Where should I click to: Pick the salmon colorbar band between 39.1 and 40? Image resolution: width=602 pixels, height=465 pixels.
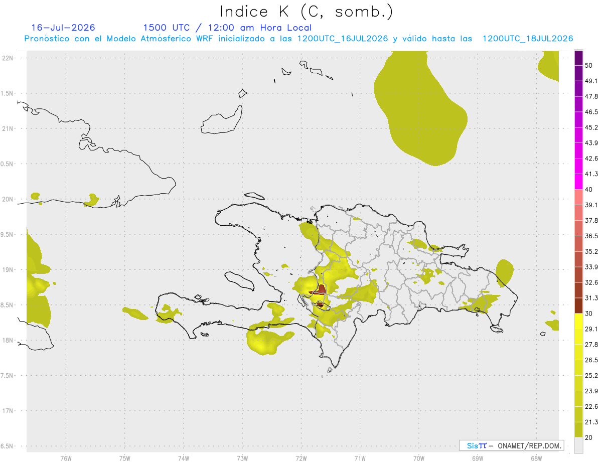point(578,197)
